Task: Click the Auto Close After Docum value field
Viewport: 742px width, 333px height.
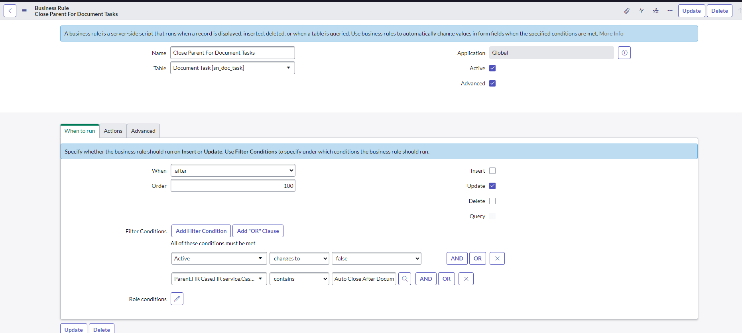Action: (x=364, y=279)
